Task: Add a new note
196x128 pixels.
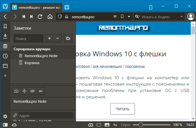Action: [x=49, y=38]
